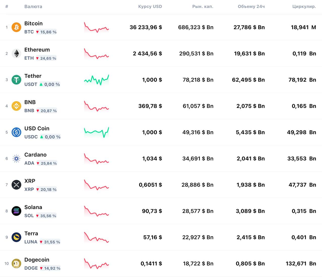Sort by the Циркулир. column header
Image resolution: width=322 pixels, height=277 pixels.
click(304, 7)
